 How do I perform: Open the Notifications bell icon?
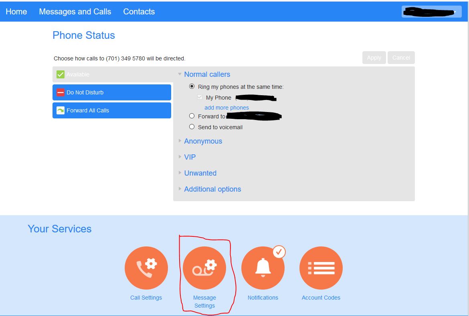(x=263, y=268)
